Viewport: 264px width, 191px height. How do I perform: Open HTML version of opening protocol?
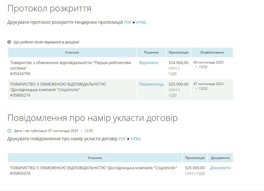tap(141, 22)
